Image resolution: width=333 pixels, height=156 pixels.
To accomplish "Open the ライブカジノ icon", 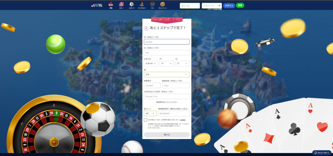I will click(x=142, y=5).
